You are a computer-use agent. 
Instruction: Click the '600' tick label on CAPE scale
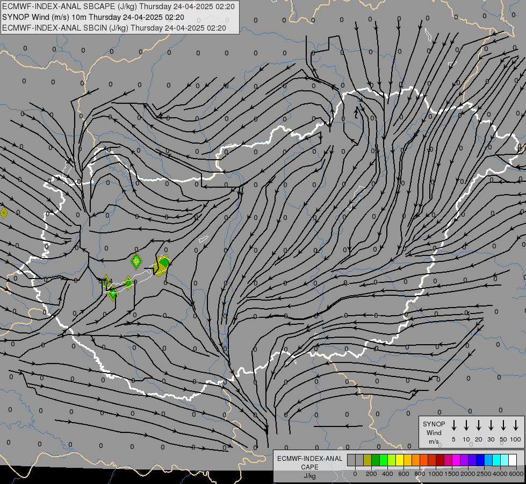click(403, 474)
